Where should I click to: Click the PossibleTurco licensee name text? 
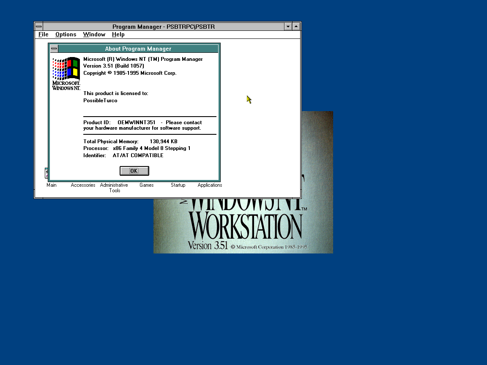(100, 100)
